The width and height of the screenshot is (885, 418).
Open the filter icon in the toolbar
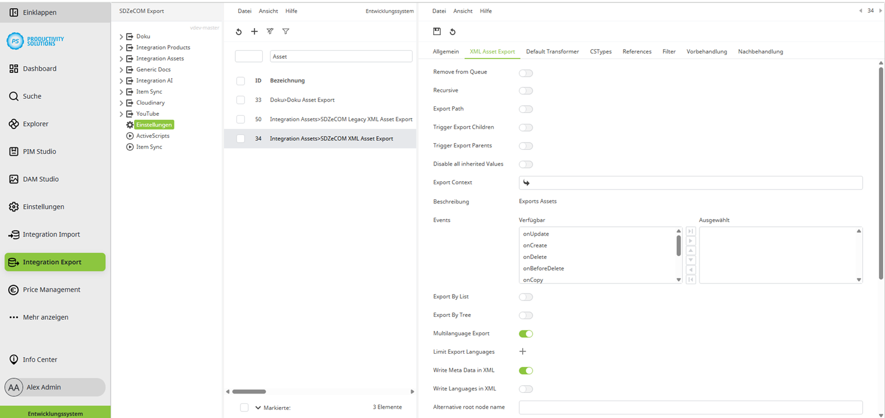[286, 32]
